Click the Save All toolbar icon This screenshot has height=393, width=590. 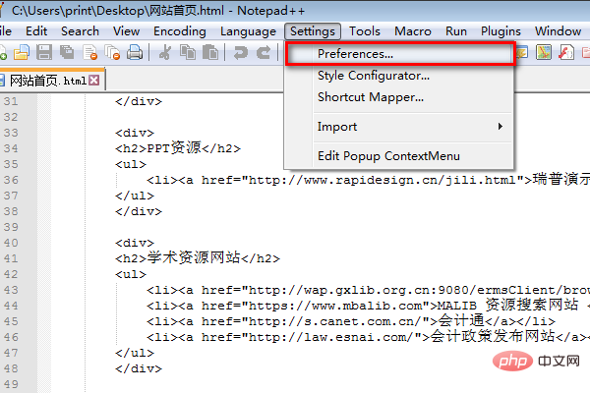coord(67,52)
